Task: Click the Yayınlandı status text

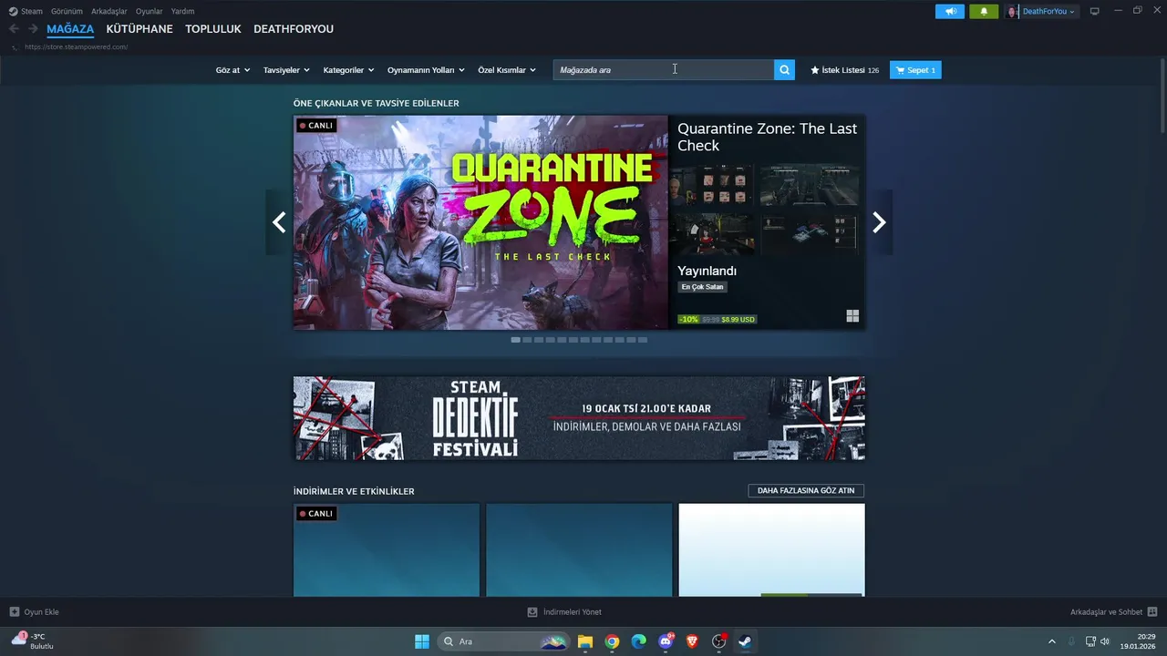Action: tap(707, 271)
